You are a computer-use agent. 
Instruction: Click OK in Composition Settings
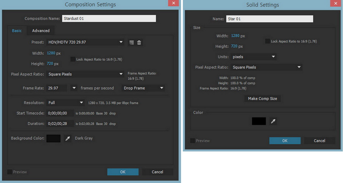[123, 172]
